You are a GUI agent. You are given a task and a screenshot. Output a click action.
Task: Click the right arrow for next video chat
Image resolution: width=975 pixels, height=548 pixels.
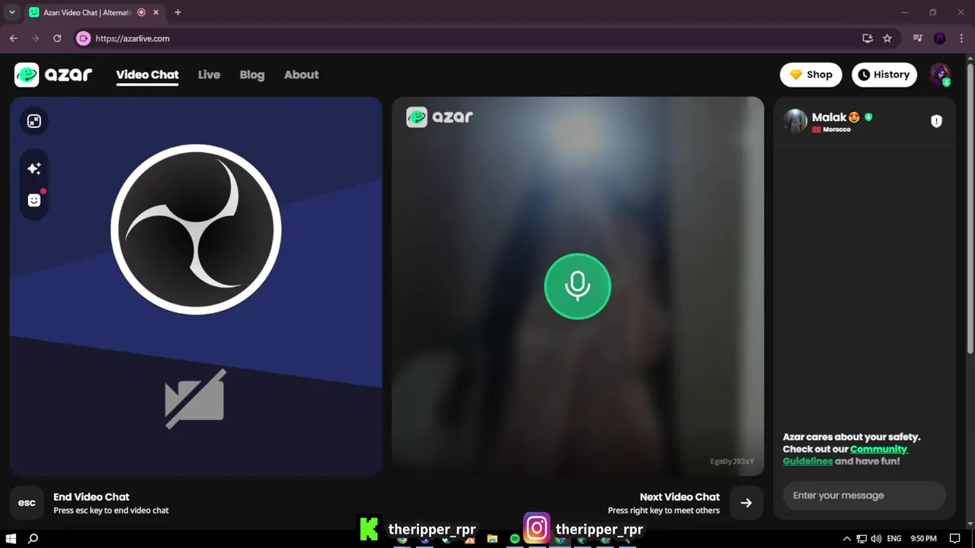(x=746, y=502)
